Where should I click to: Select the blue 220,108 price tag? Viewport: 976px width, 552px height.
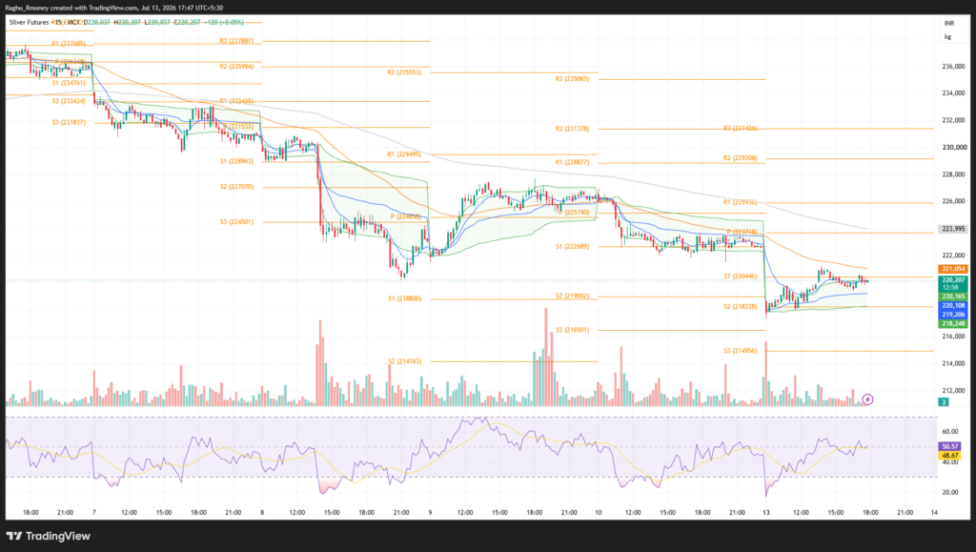click(953, 306)
